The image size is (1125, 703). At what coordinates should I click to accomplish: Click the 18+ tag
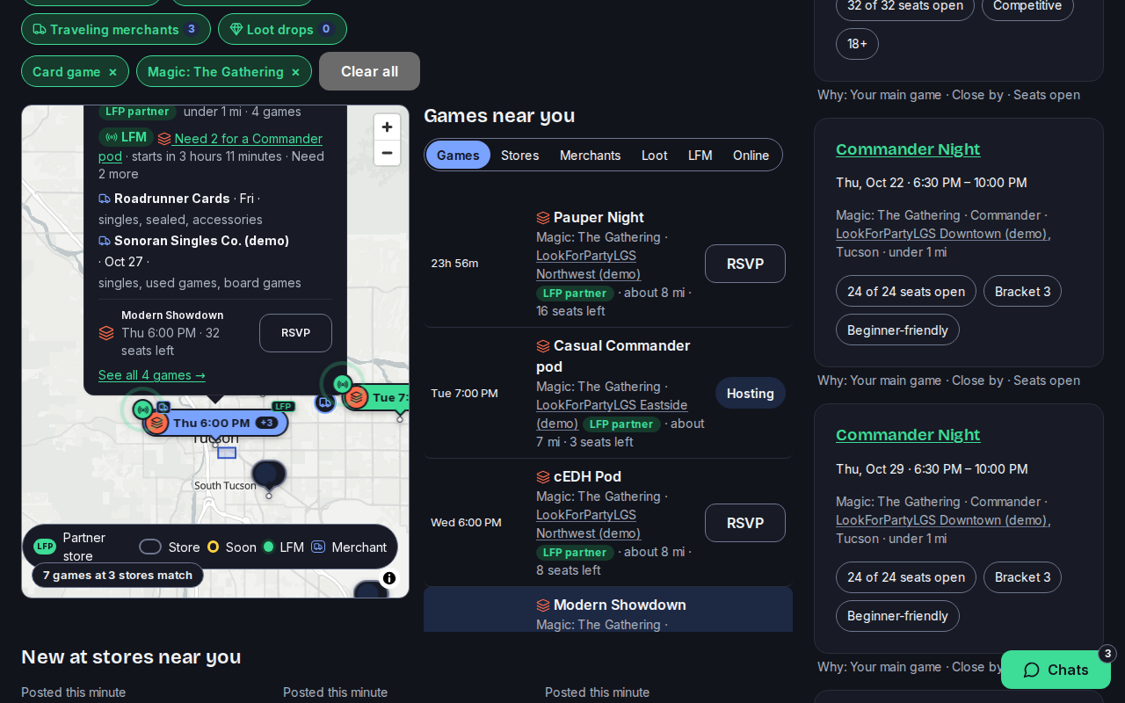857,44
